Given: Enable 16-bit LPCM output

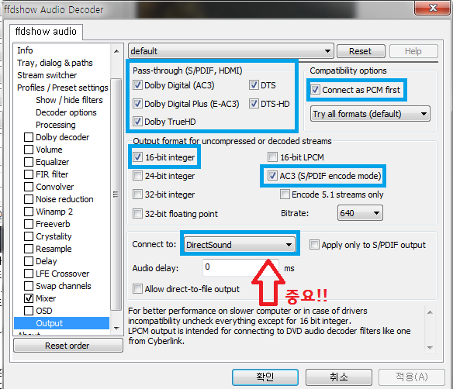Looking at the screenshot, I should coord(272,157).
